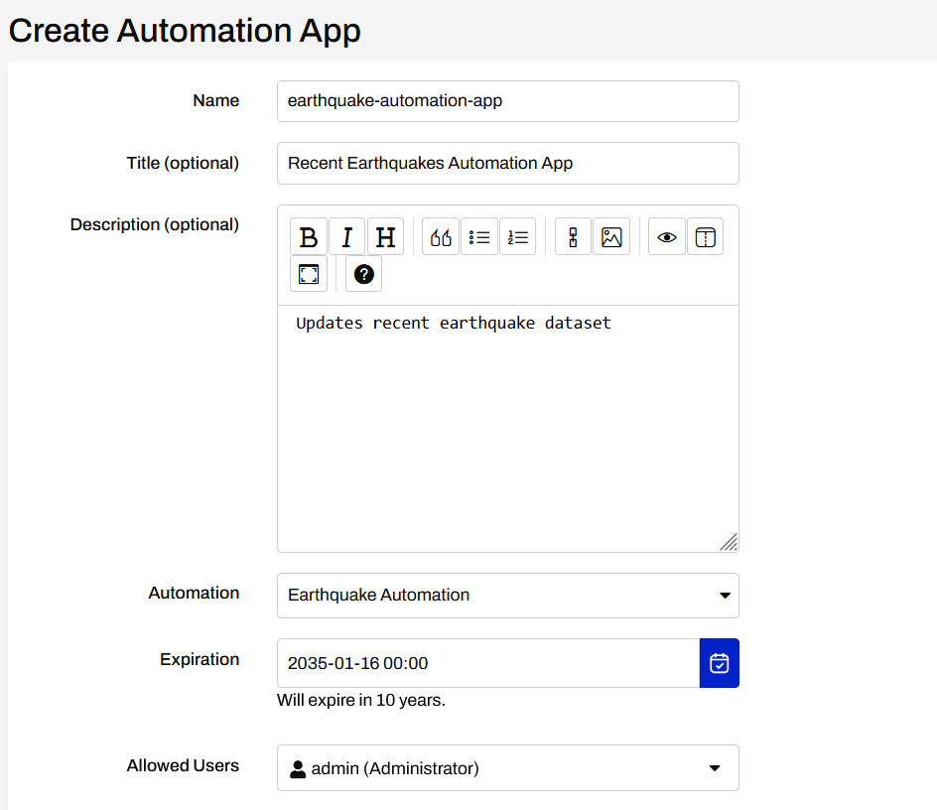Image resolution: width=937 pixels, height=810 pixels.
Task: Open the Automation dropdown
Action: pyautogui.click(x=507, y=596)
